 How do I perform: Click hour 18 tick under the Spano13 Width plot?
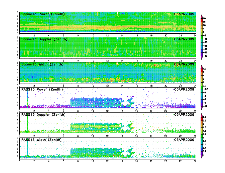tap(151, 86)
